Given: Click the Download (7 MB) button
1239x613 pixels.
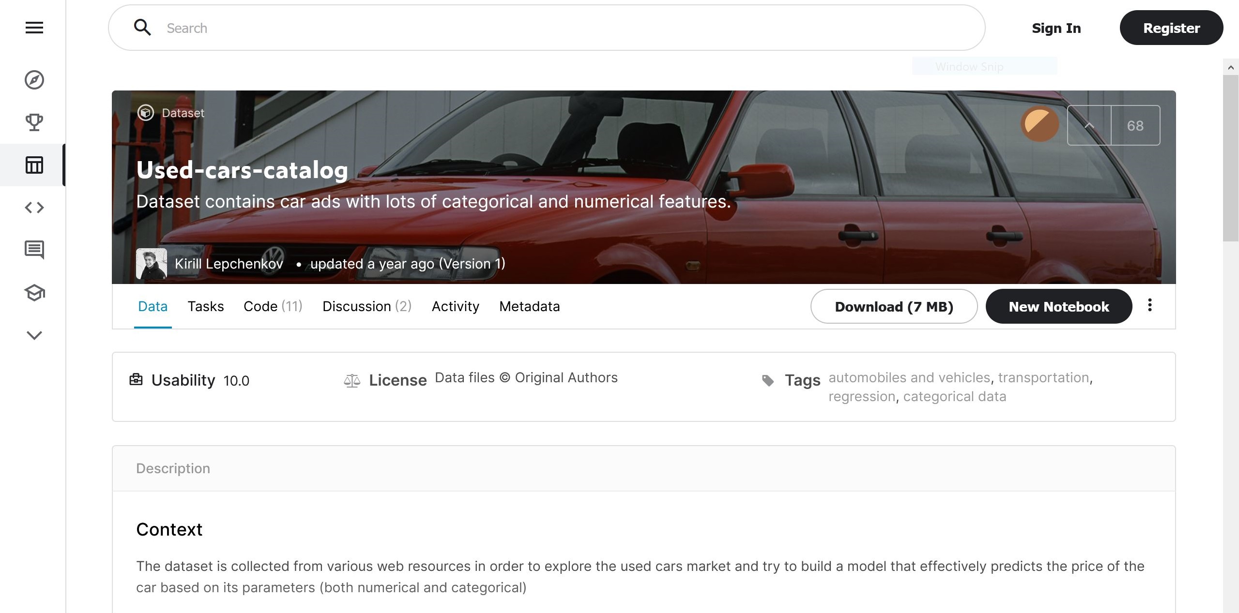Looking at the screenshot, I should coord(893,306).
